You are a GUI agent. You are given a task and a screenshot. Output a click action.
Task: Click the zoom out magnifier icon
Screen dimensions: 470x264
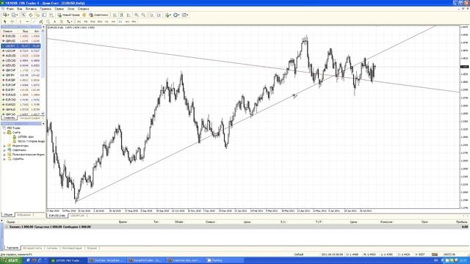(144, 15)
